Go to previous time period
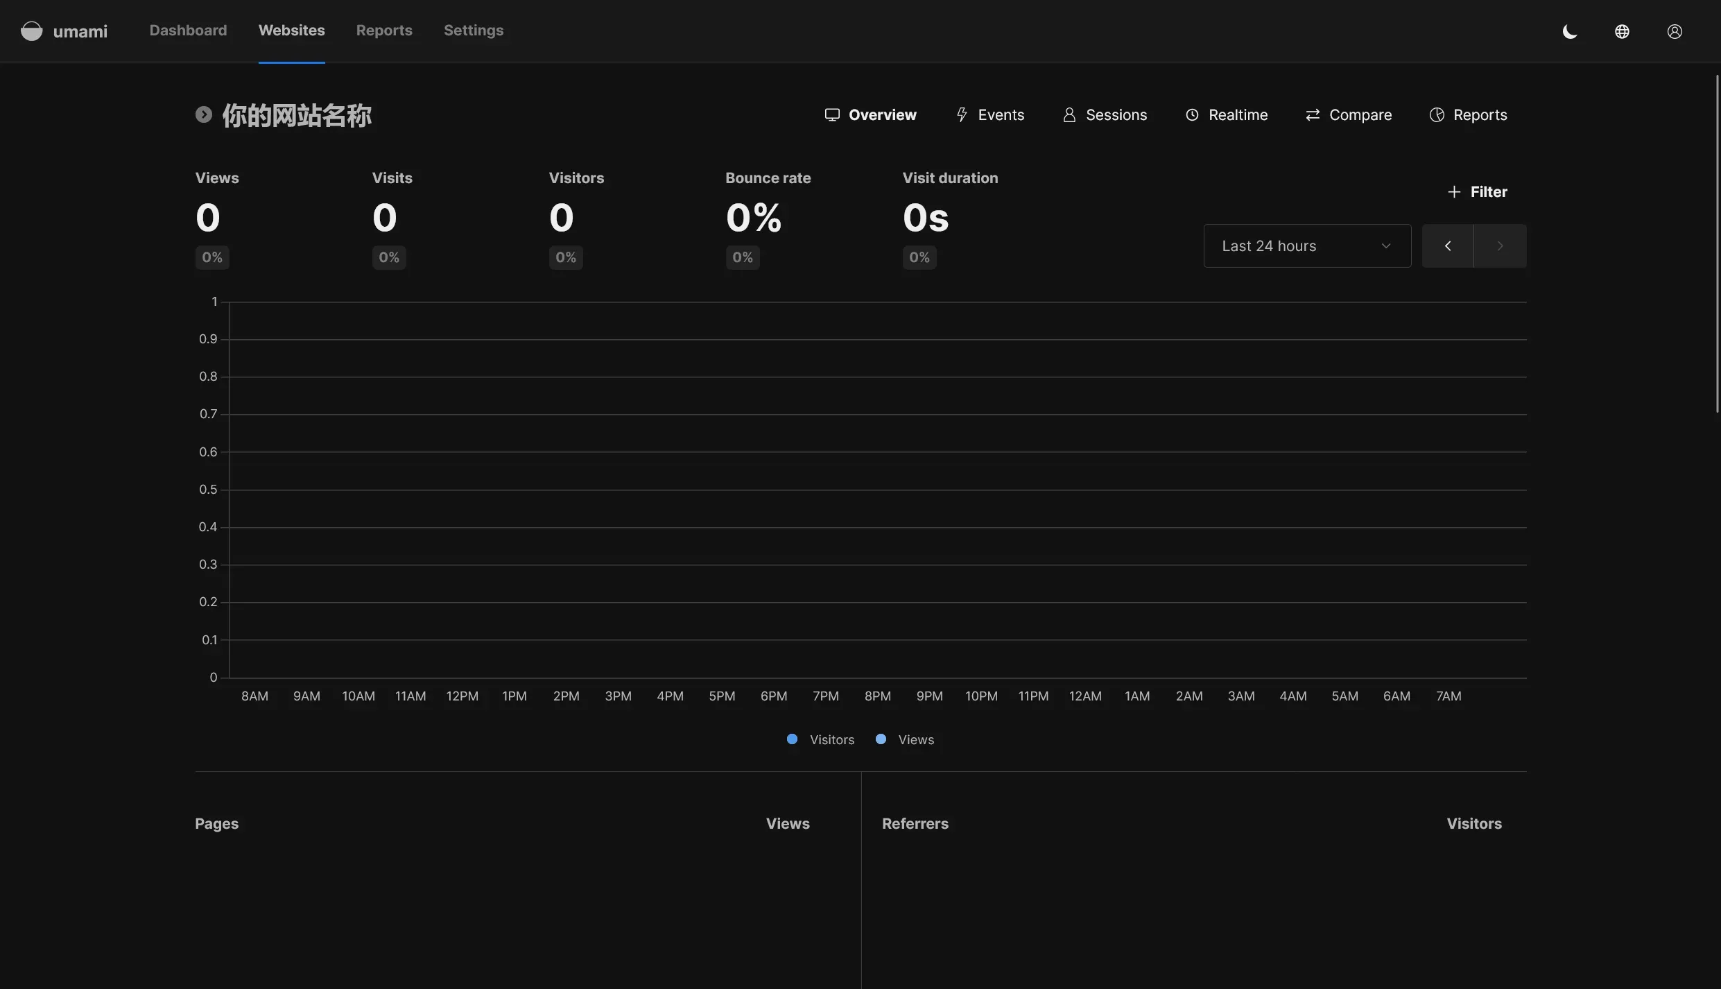Screen dimensions: 1721x989 click(1447, 246)
